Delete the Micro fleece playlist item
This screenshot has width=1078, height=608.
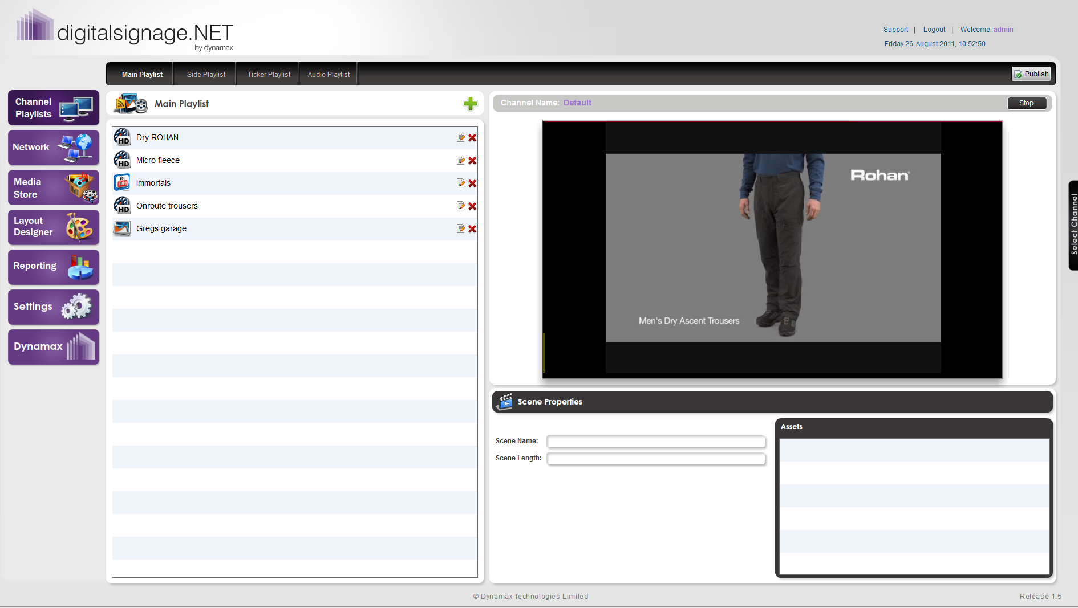(x=472, y=161)
